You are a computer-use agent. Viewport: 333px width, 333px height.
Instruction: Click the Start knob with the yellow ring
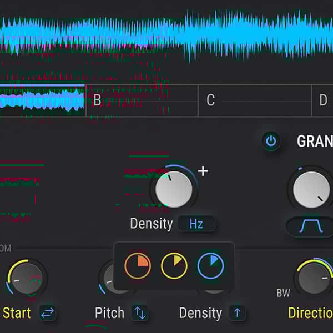tap(26, 277)
